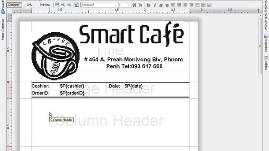Decrease the font size with the smaller-A icon
Viewport: 269px width, 151px height.
140,5
